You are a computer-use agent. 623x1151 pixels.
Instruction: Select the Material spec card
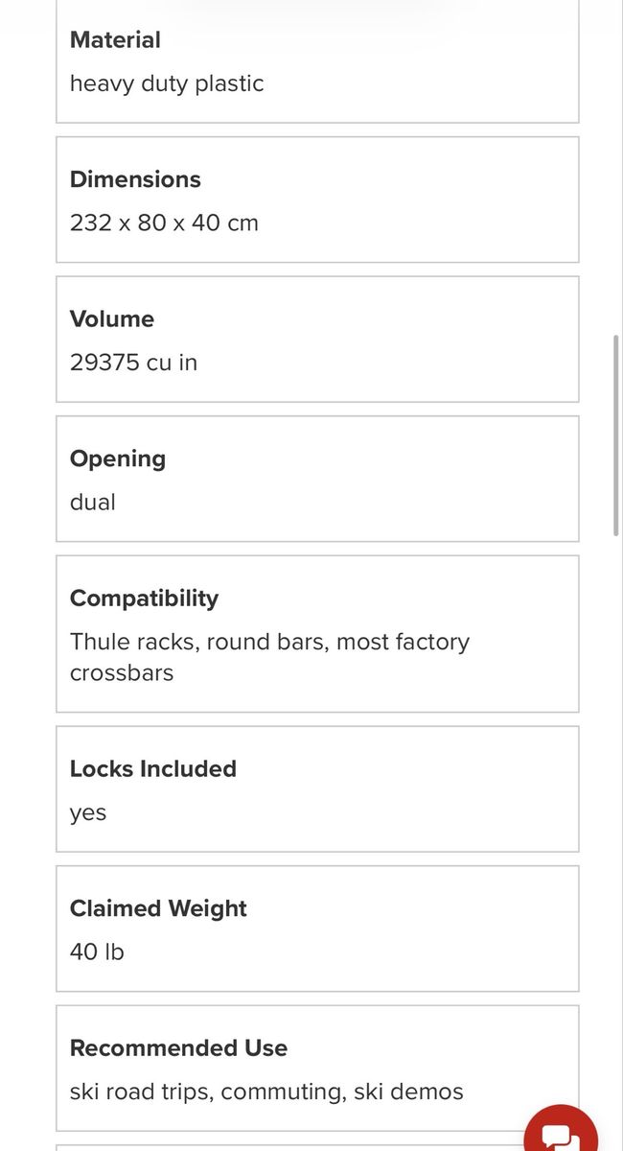[x=317, y=61]
